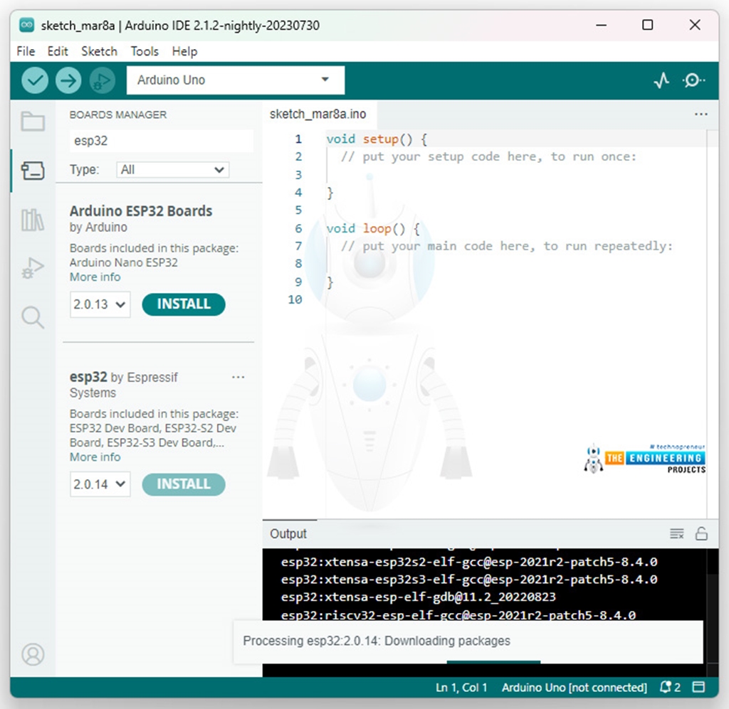Click the Verify checkmark button
This screenshot has height=709, width=729.
(x=34, y=80)
